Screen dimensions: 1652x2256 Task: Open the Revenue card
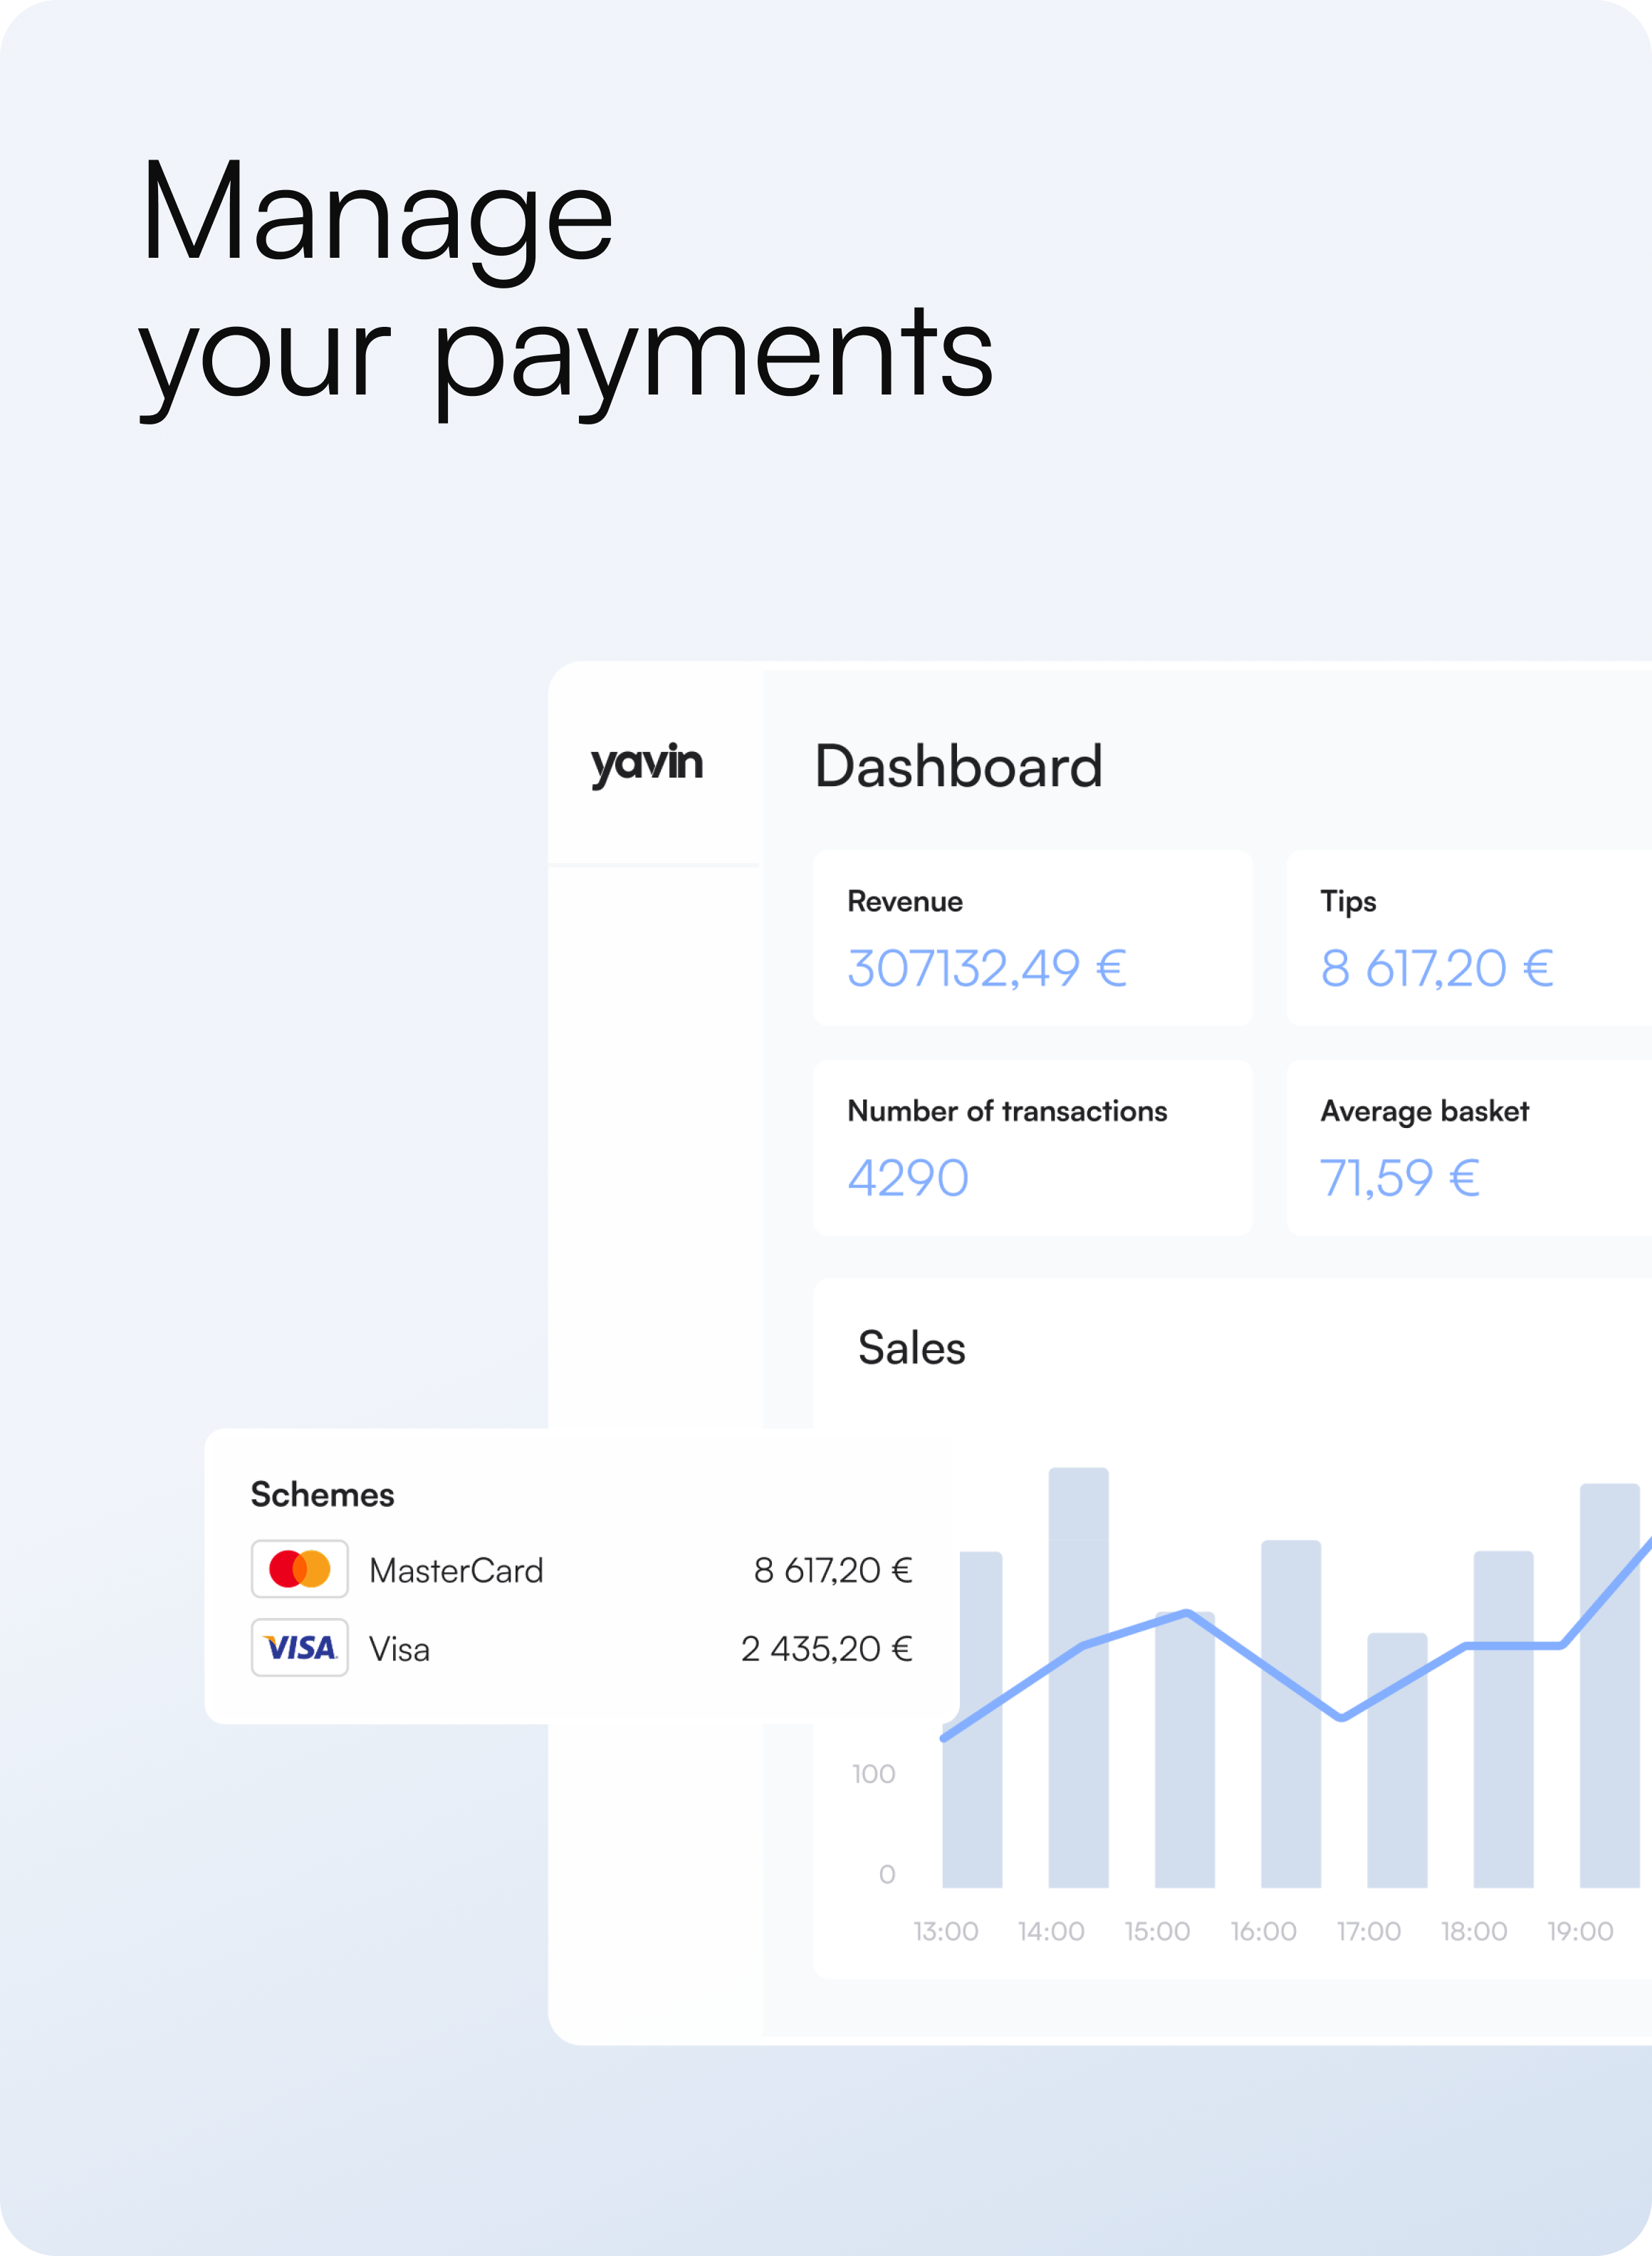(1032, 938)
